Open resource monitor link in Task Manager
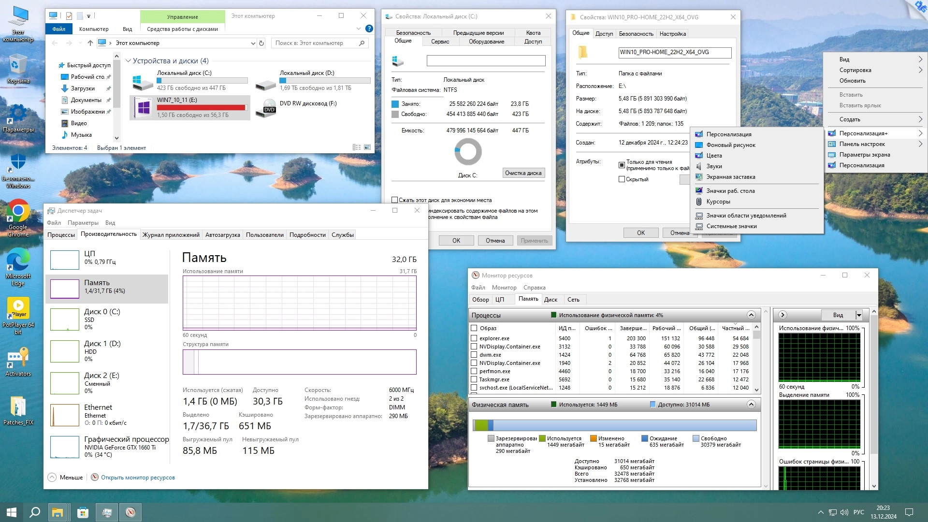This screenshot has height=522, width=928. click(x=138, y=478)
